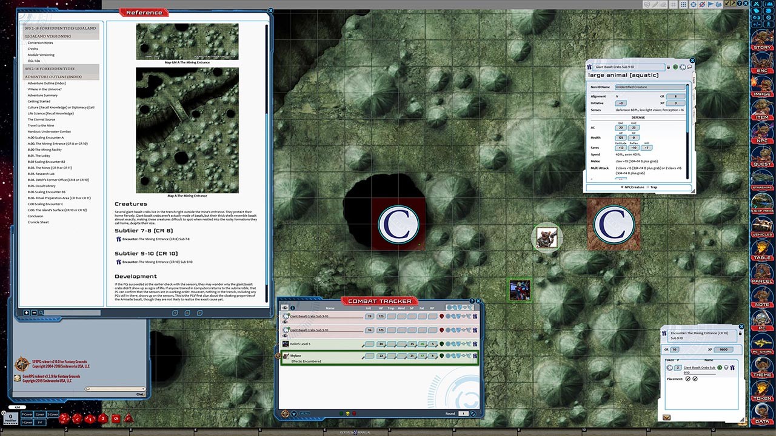Open Handout: Underwater Combat entry
Screen dimensions: 776x436
click(49, 131)
